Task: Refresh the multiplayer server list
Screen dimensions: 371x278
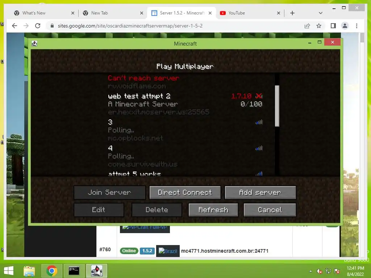Action: [213, 210]
